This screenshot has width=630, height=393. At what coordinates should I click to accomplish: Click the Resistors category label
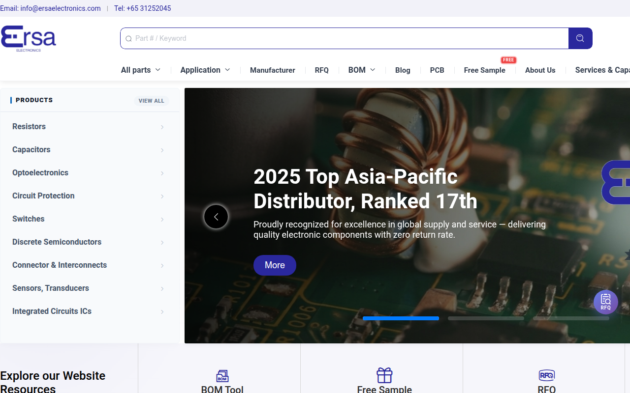coord(29,126)
